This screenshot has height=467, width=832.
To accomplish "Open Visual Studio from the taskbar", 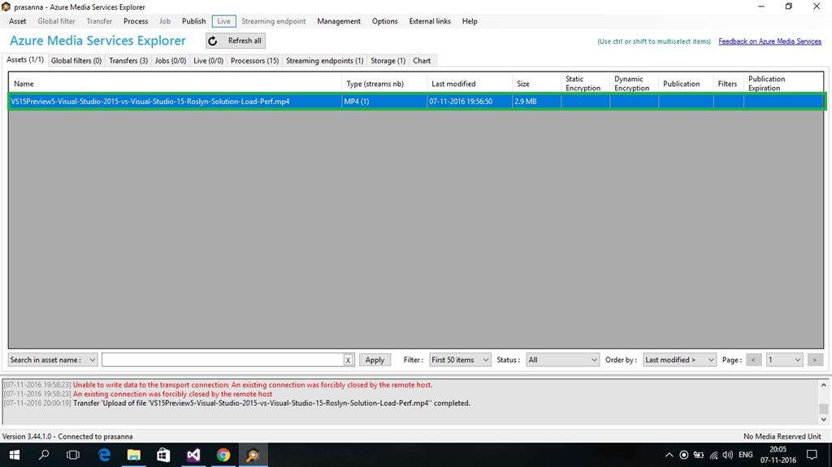I will [193, 455].
